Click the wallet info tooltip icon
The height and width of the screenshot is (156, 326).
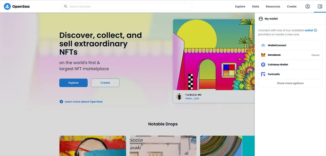315,30
